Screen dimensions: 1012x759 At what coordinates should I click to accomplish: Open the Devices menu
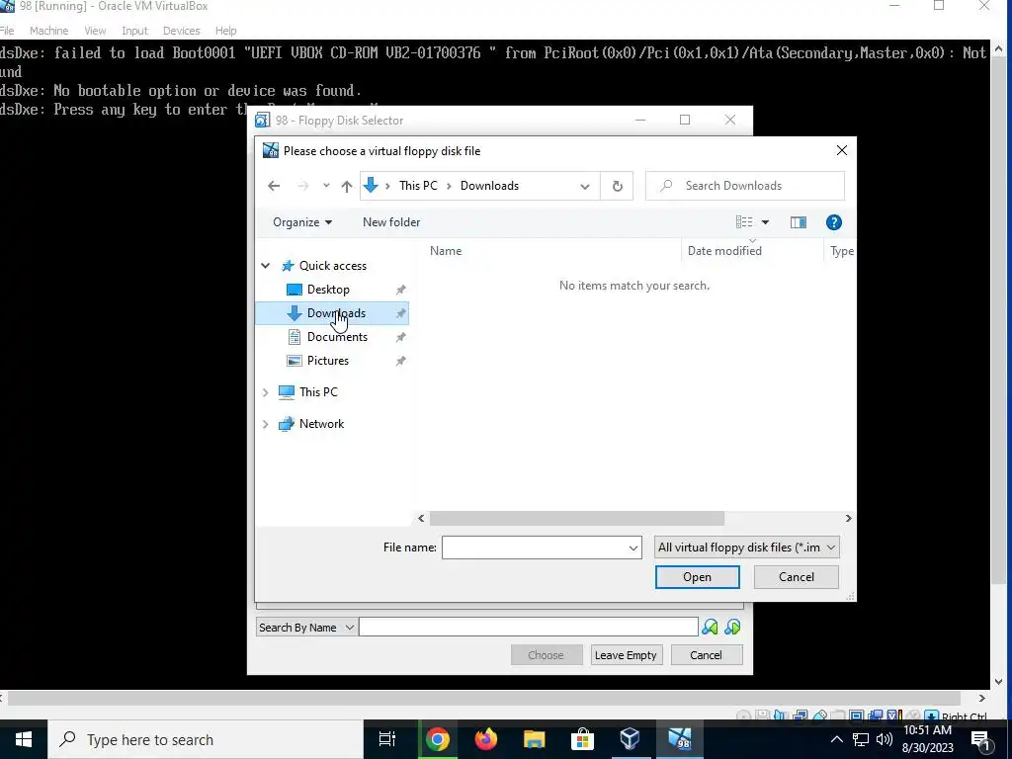(x=182, y=31)
